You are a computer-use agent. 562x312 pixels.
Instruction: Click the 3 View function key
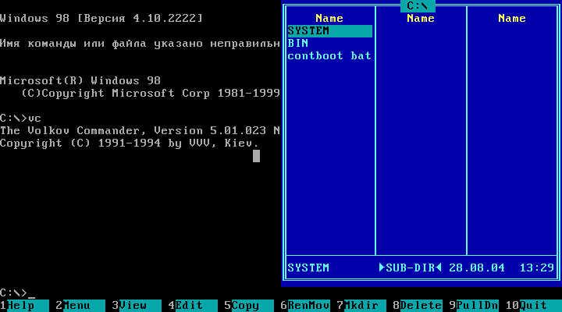(x=137, y=306)
